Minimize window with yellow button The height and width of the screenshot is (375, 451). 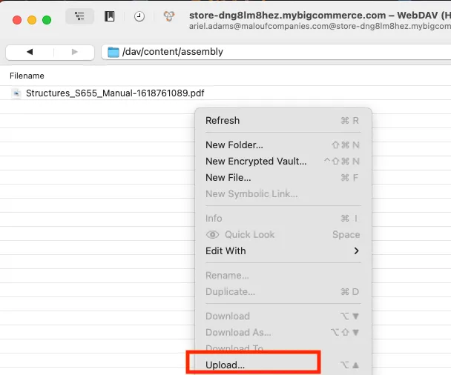pos(32,20)
